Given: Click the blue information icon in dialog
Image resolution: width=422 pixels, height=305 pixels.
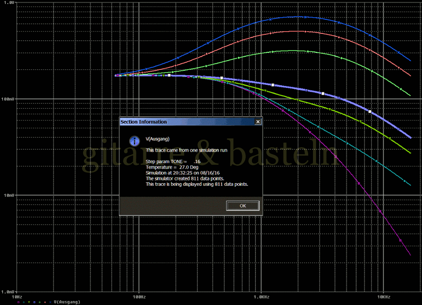Looking at the screenshot, I should pyautogui.click(x=135, y=141).
